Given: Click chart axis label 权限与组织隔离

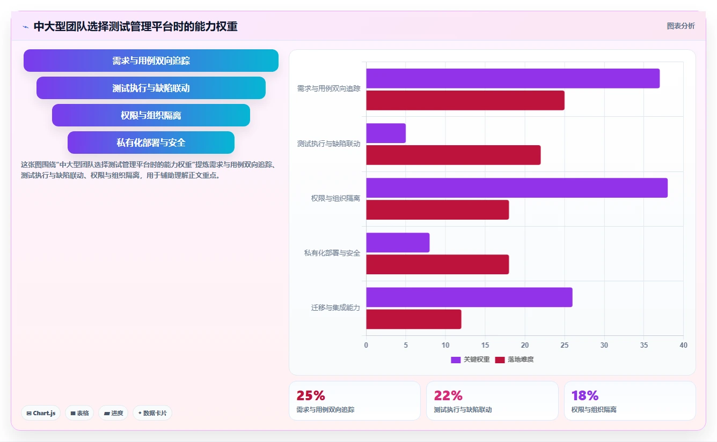Looking at the screenshot, I should pyautogui.click(x=335, y=198).
